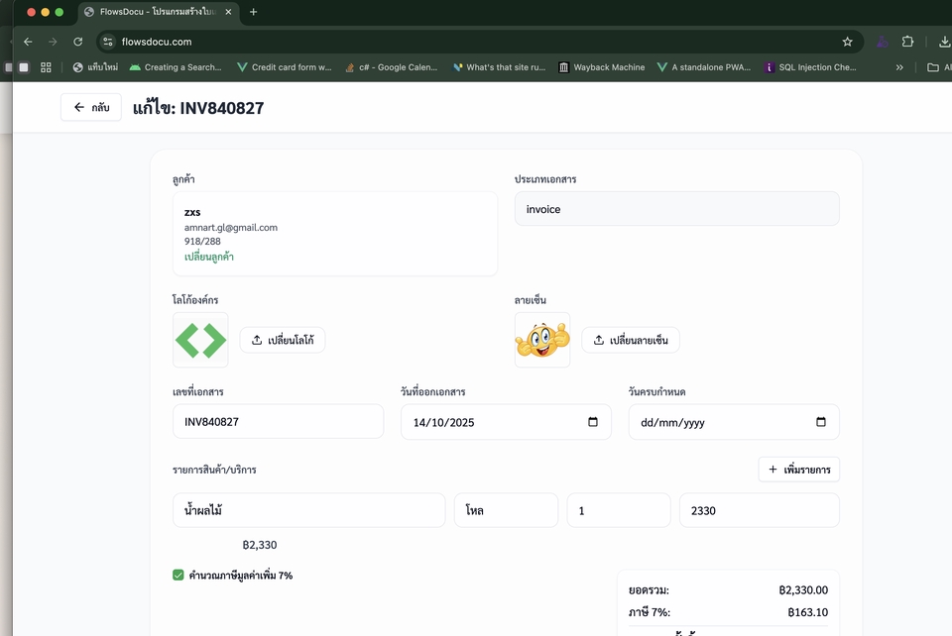The image size is (952, 636).
Task: Open the calendar picker for issue date
Action: tap(593, 422)
